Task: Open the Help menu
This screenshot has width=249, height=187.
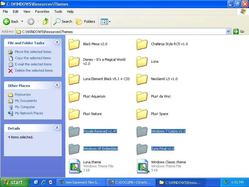Action: (x=70, y=12)
